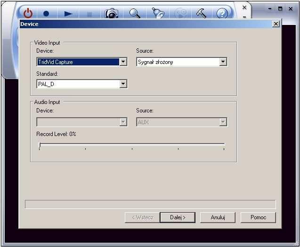Click the empty status field above buttons
Image resolution: width=300 pixels, height=247 pixels.
[x=150, y=204]
